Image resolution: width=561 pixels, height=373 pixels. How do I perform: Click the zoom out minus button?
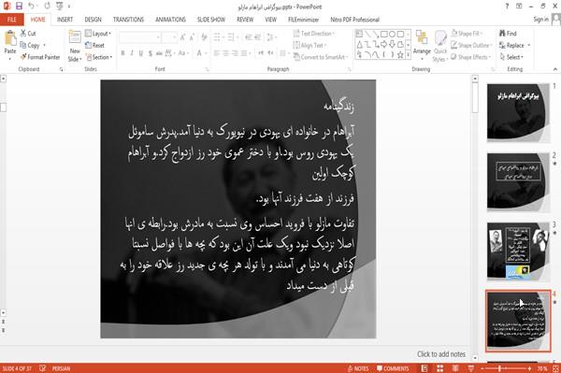pyautogui.click(x=482, y=368)
